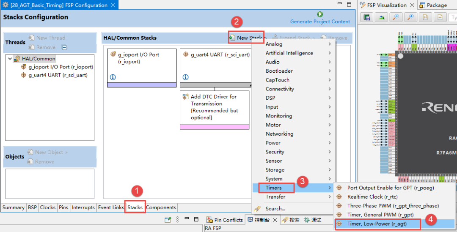Open the bottom panel view menu dots
Viewport: 457px width, 232px height.
[x=177, y=220]
